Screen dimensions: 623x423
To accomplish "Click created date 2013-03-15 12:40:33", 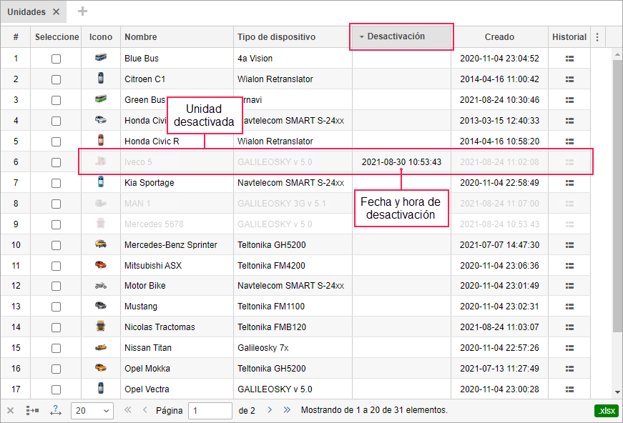I will point(499,121).
